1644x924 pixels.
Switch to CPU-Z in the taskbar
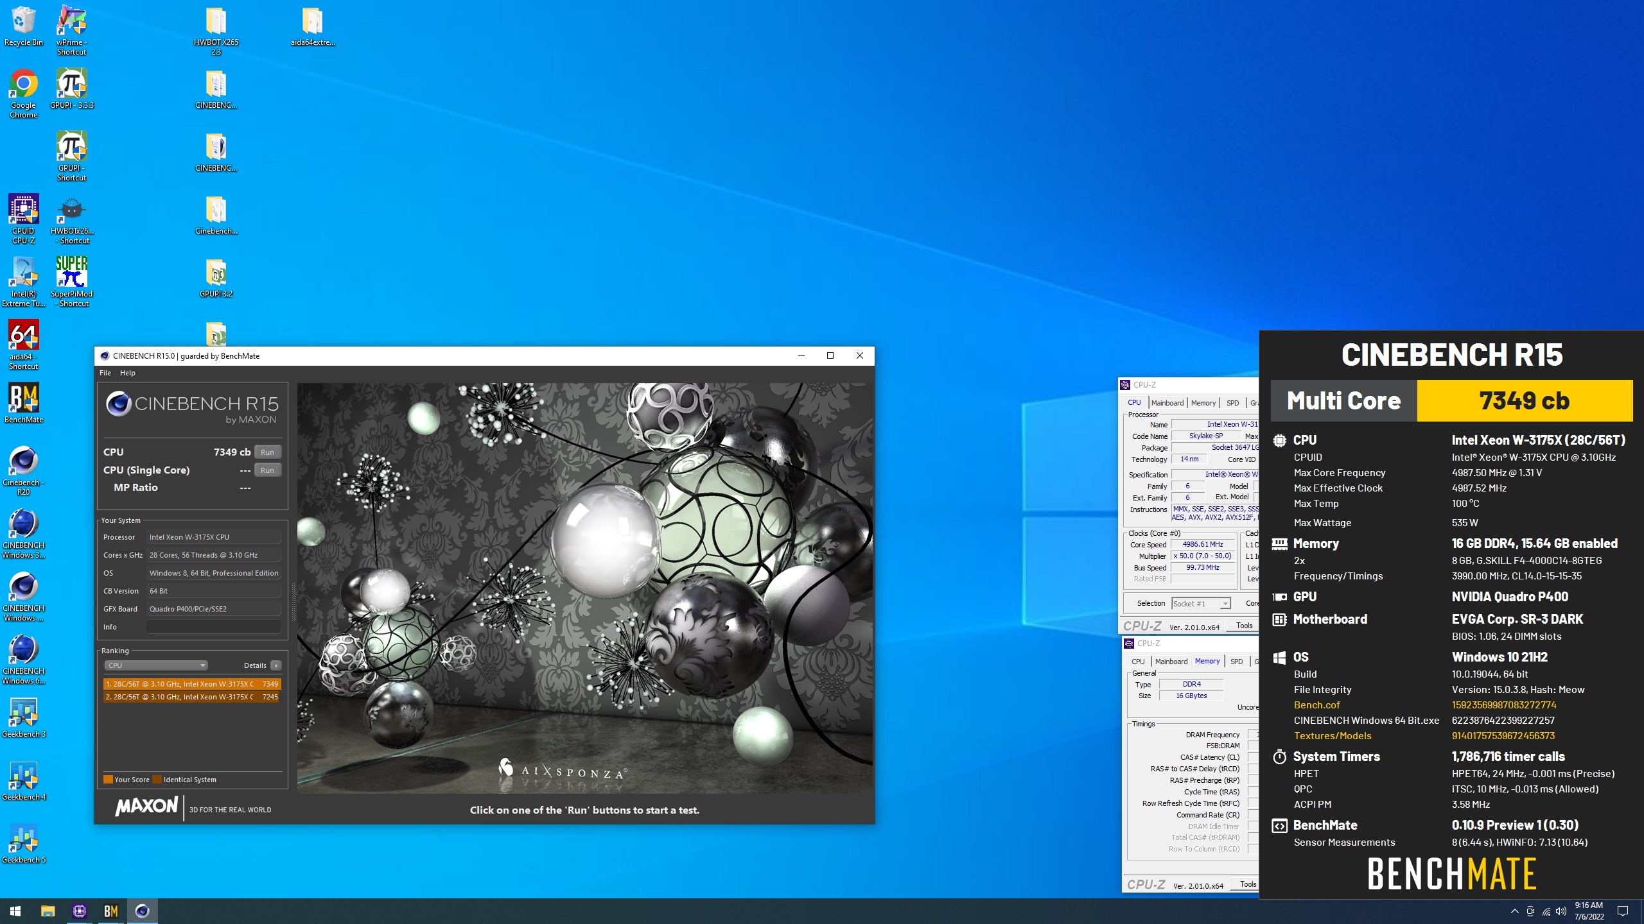(x=79, y=911)
